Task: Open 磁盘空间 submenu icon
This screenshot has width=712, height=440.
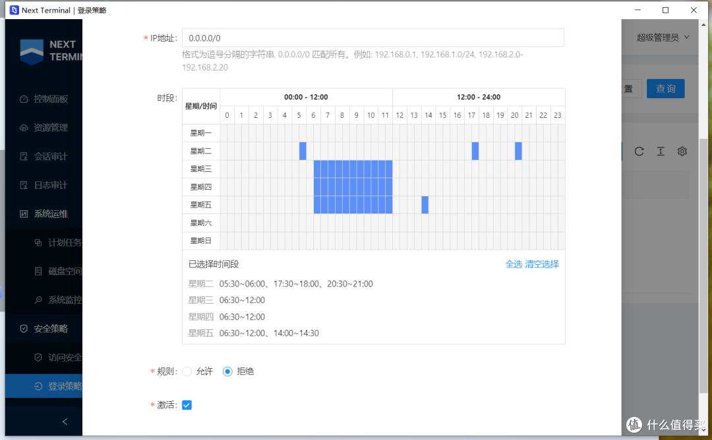Action: [x=39, y=271]
